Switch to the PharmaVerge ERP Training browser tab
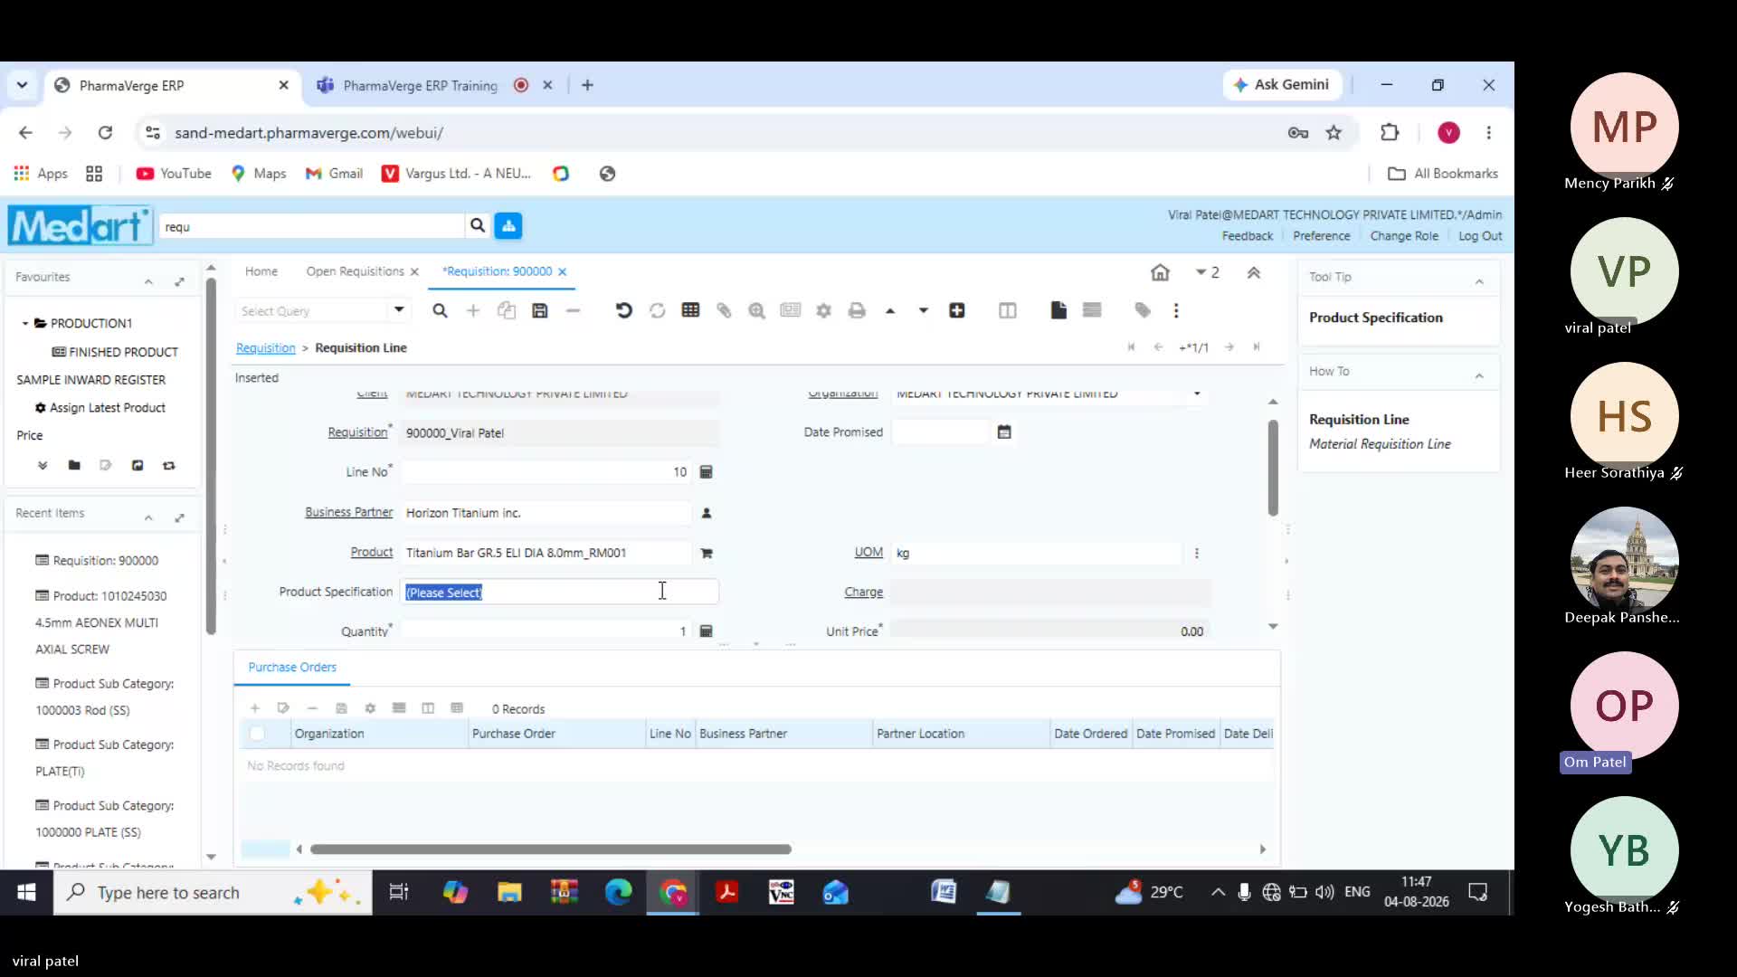Image resolution: width=1737 pixels, height=977 pixels. (420, 85)
